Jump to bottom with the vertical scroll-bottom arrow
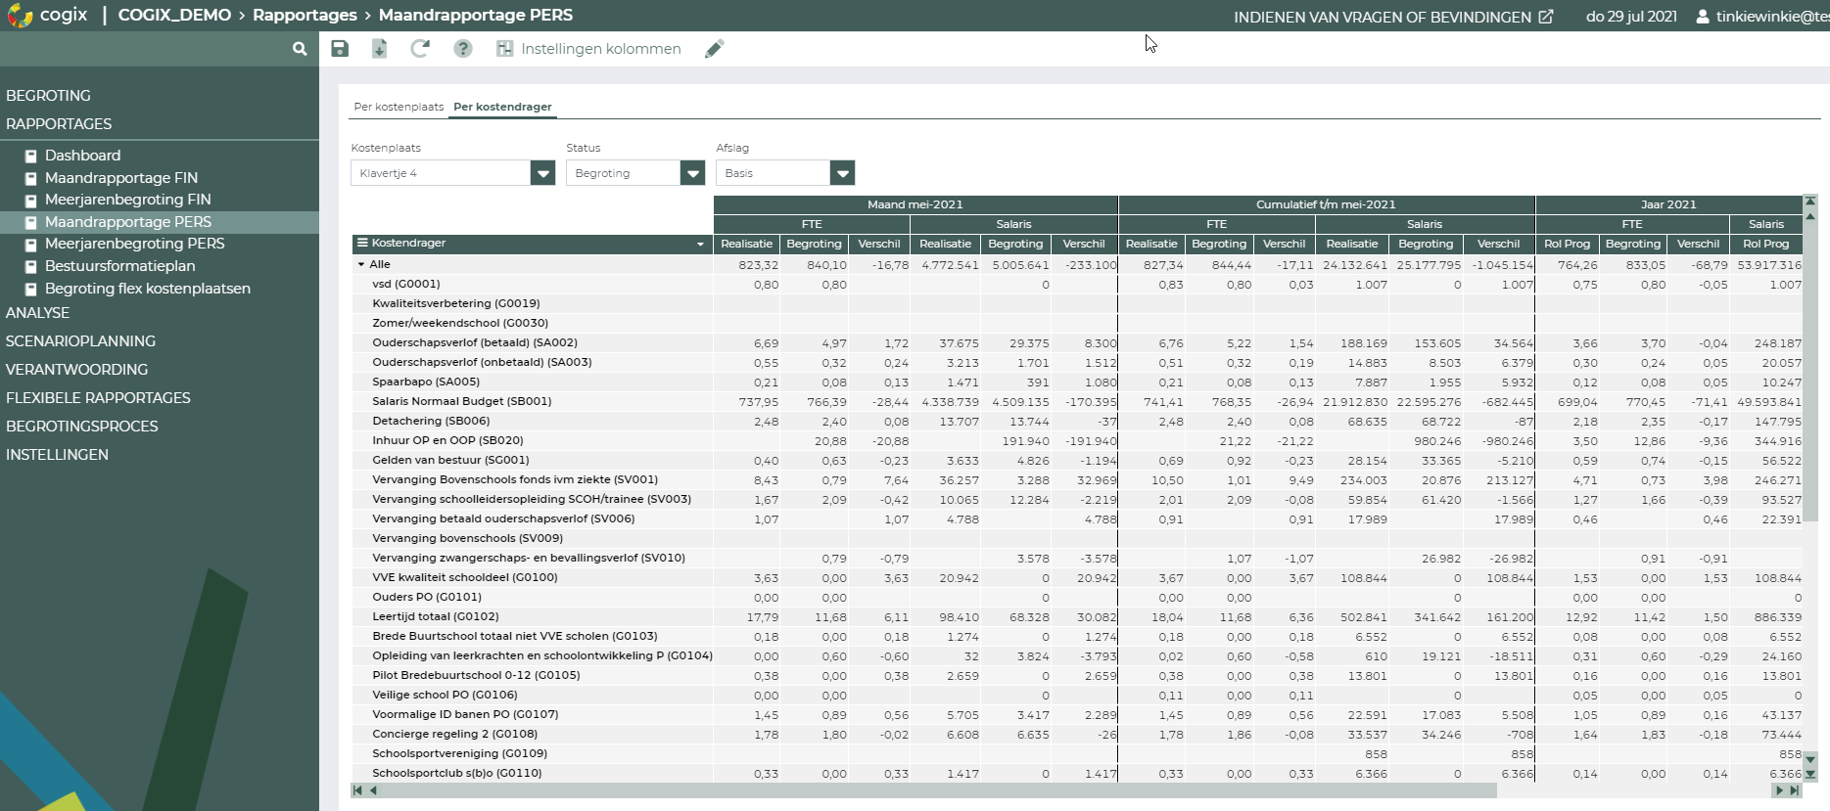 (1810, 774)
